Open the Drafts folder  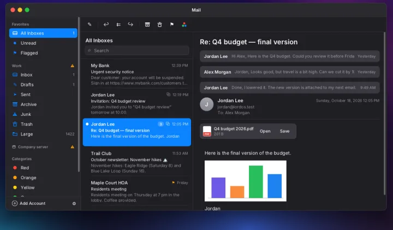tap(43, 85)
